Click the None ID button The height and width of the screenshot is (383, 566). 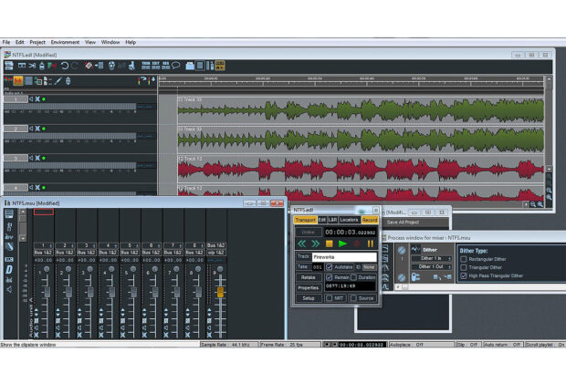coord(369,267)
